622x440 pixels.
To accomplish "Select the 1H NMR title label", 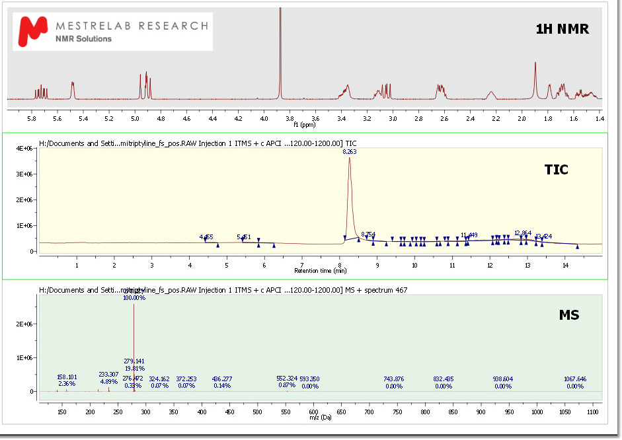I will [561, 29].
